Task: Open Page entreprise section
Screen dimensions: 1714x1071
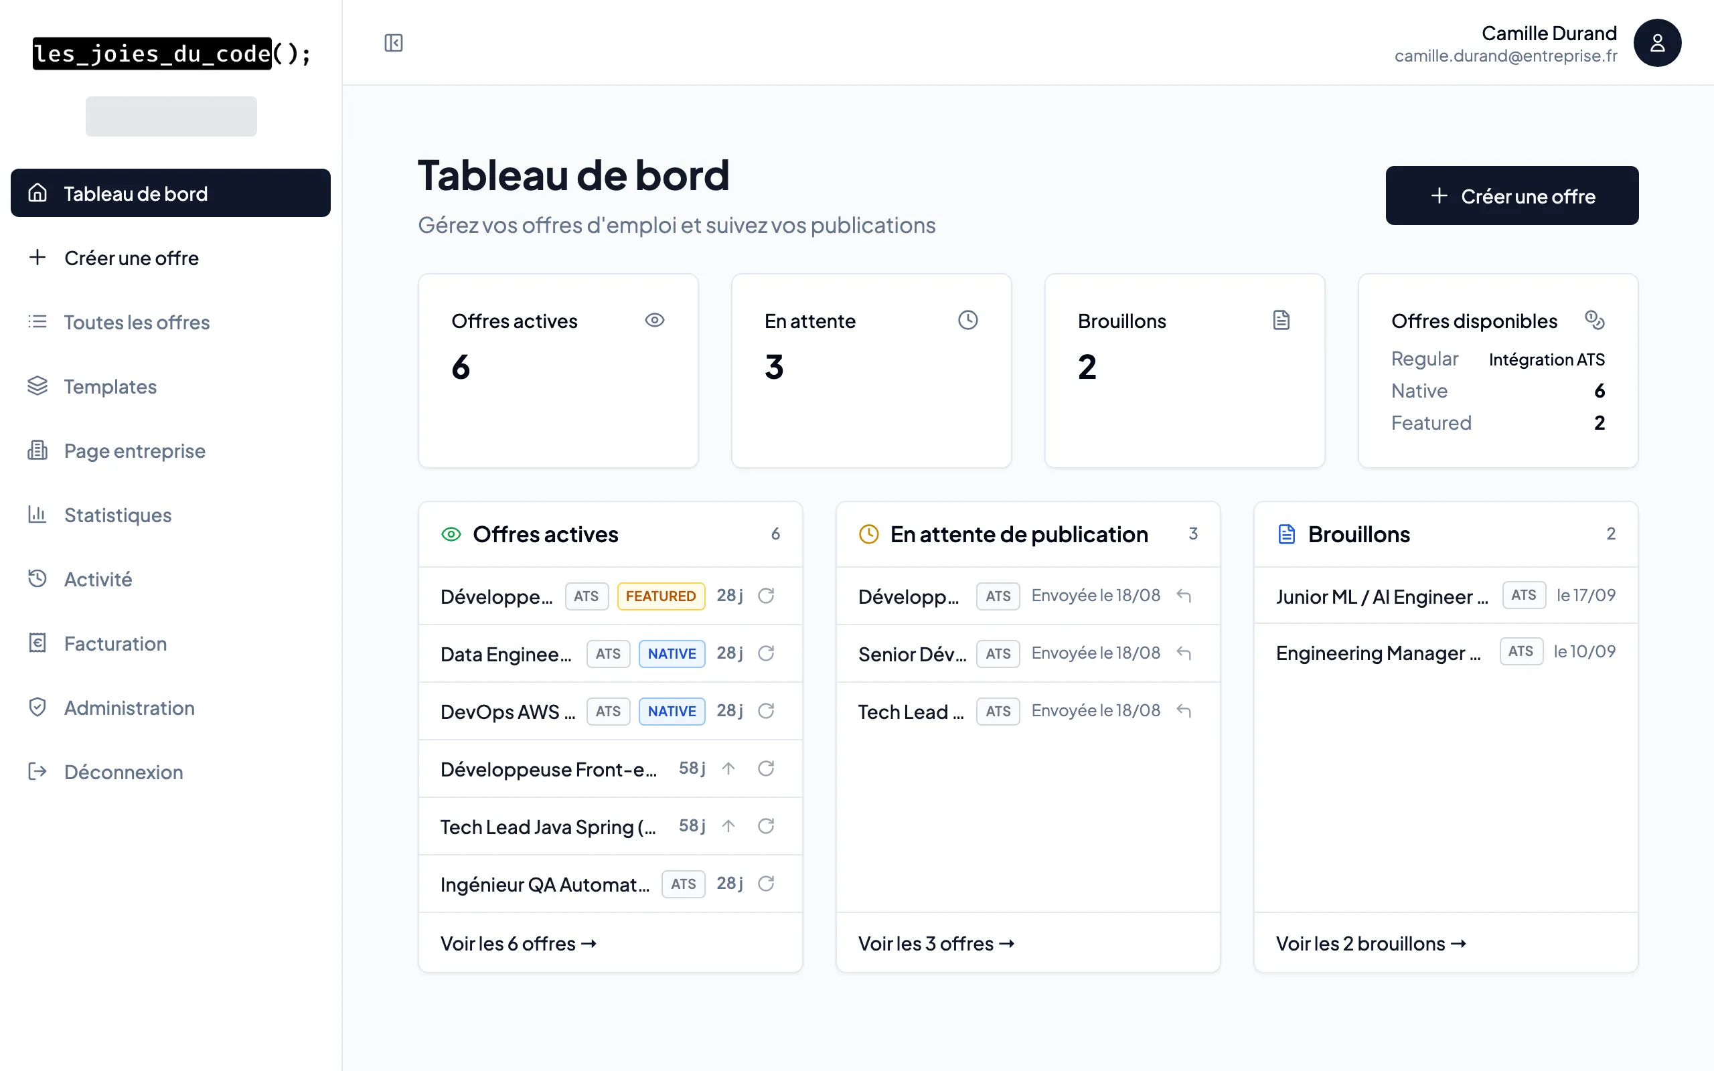Action: 171,450
